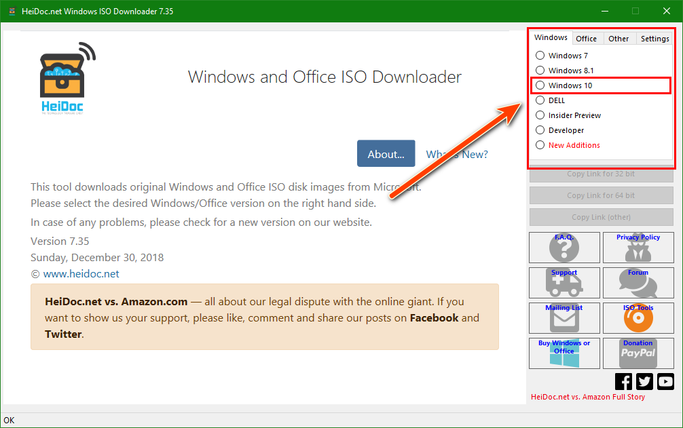Select the Insider Preview radio button
Screen dimensions: 683x428
tap(540, 115)
